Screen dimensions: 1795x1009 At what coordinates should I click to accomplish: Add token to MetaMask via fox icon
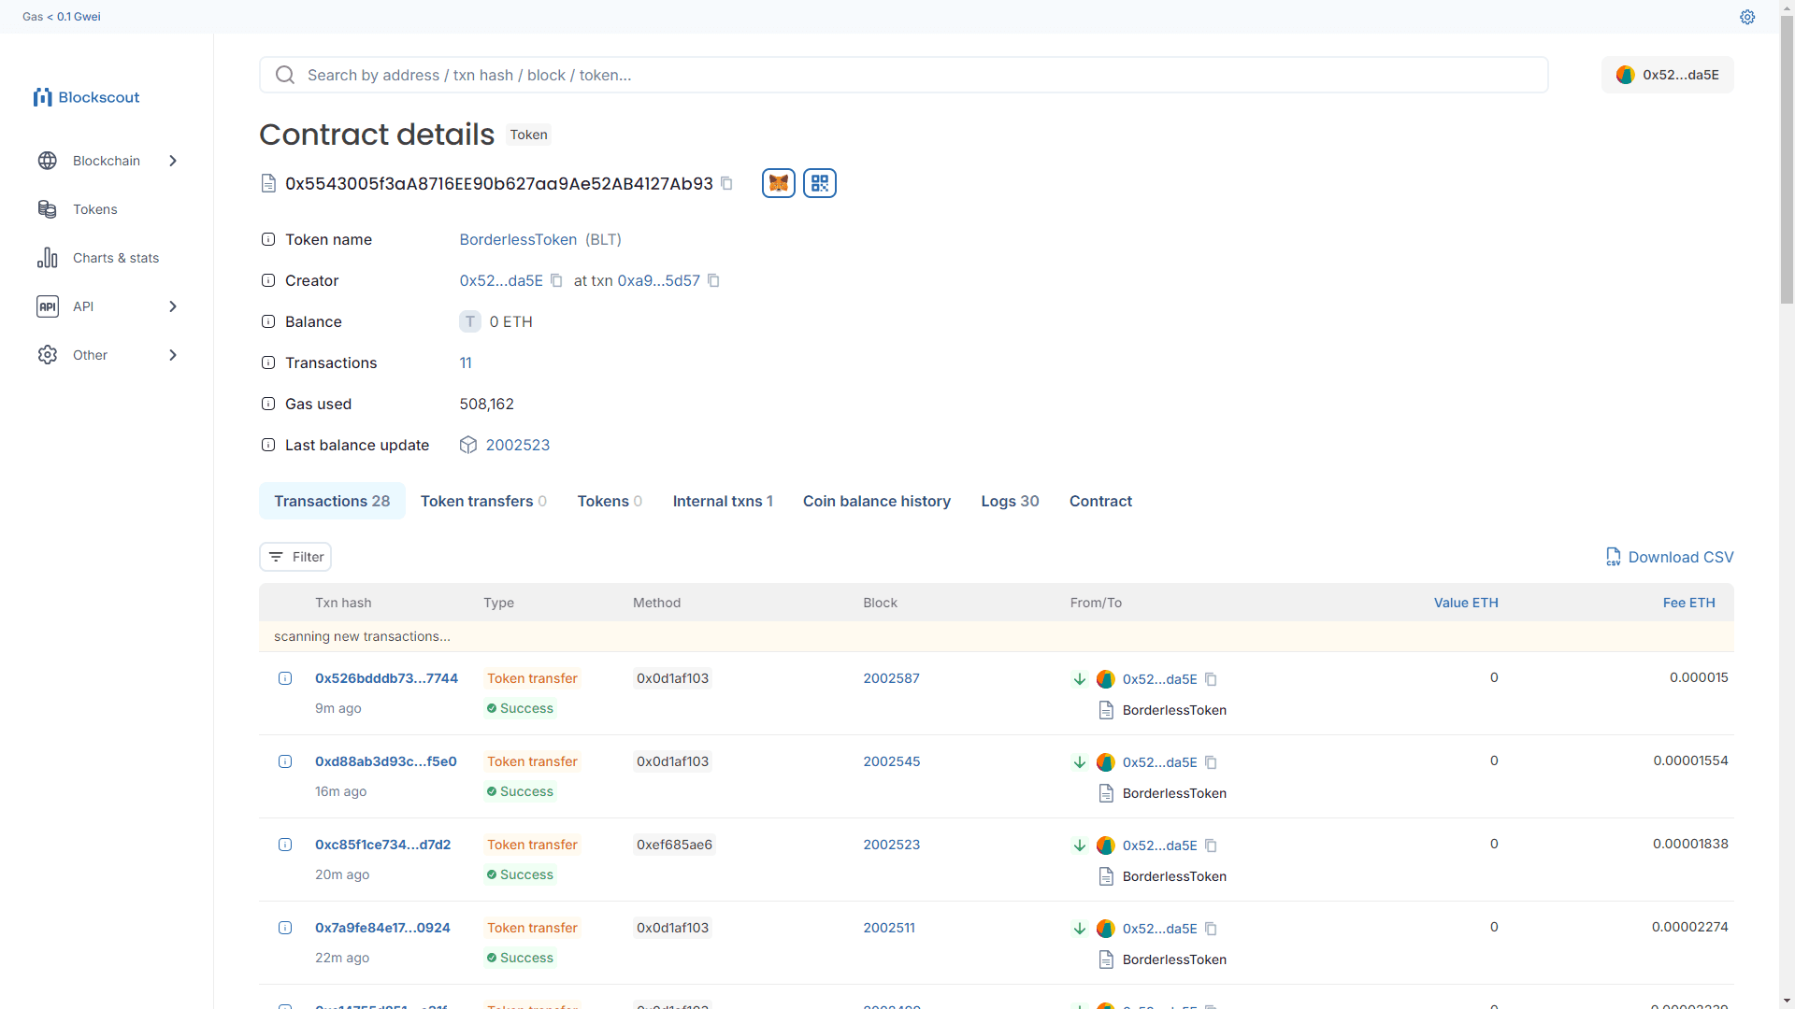[779, 183]
